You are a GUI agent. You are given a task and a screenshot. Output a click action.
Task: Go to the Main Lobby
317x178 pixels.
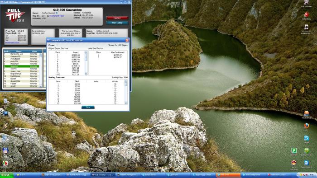tap(117, 23)
